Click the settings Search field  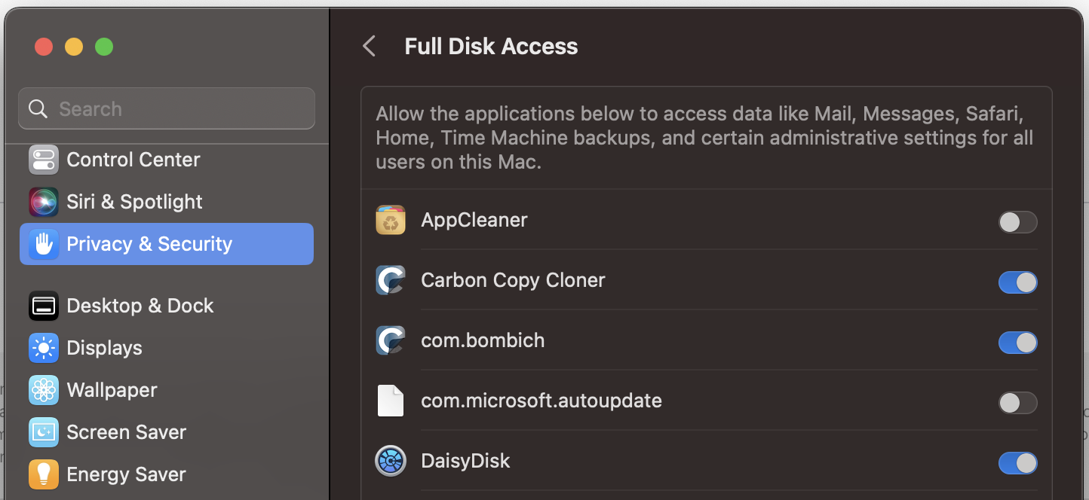point(167,109)
